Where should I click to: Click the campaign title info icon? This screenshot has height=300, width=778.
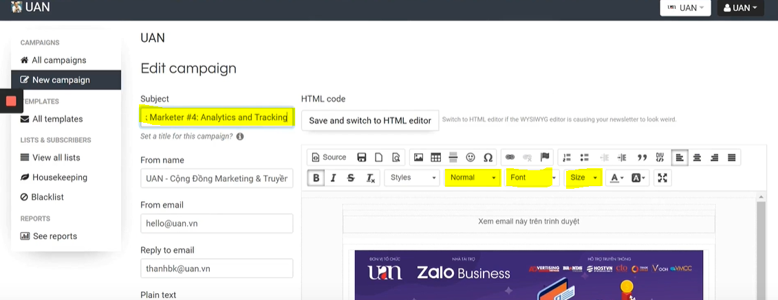[x=240, y=136]
